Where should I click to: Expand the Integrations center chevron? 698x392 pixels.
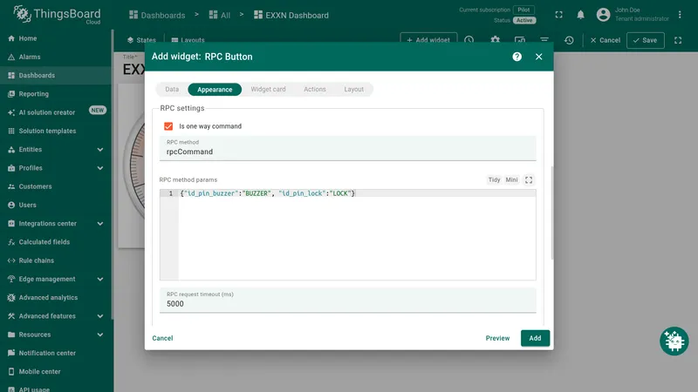(100, 224)
